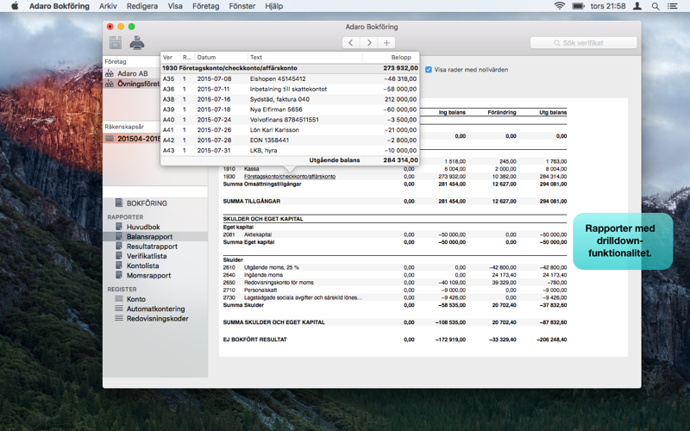Select popup row A35 Elshopen 45145412

[x=290, y=78]
